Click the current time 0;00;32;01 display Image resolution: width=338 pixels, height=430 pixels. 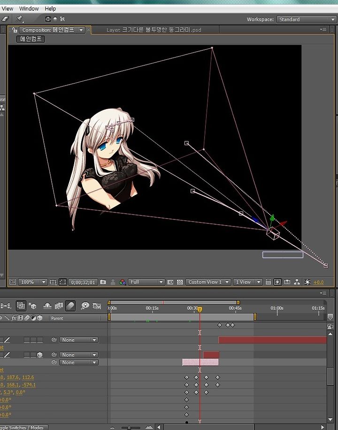point(83,282)
